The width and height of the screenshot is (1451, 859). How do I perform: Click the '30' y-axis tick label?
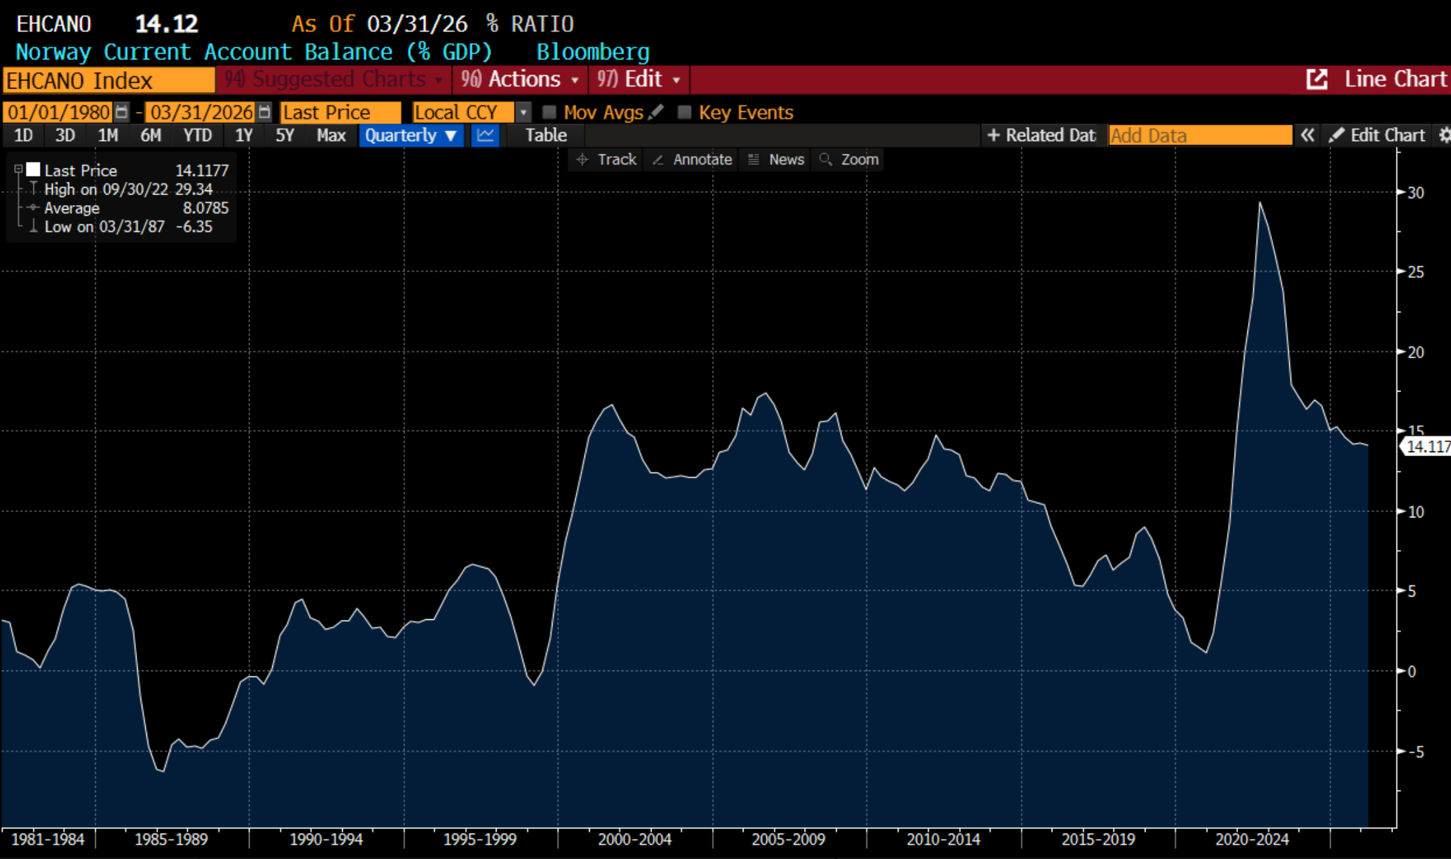pyautogui.click(x=1416, y=192)
